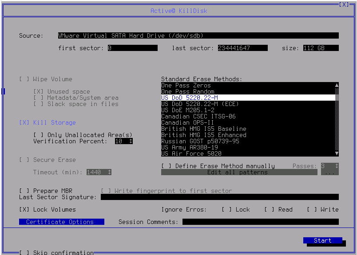Click the erase methods scrollbar thumb
The width and height of the screenshot is (357, 255).
click(x=337, y=98)
